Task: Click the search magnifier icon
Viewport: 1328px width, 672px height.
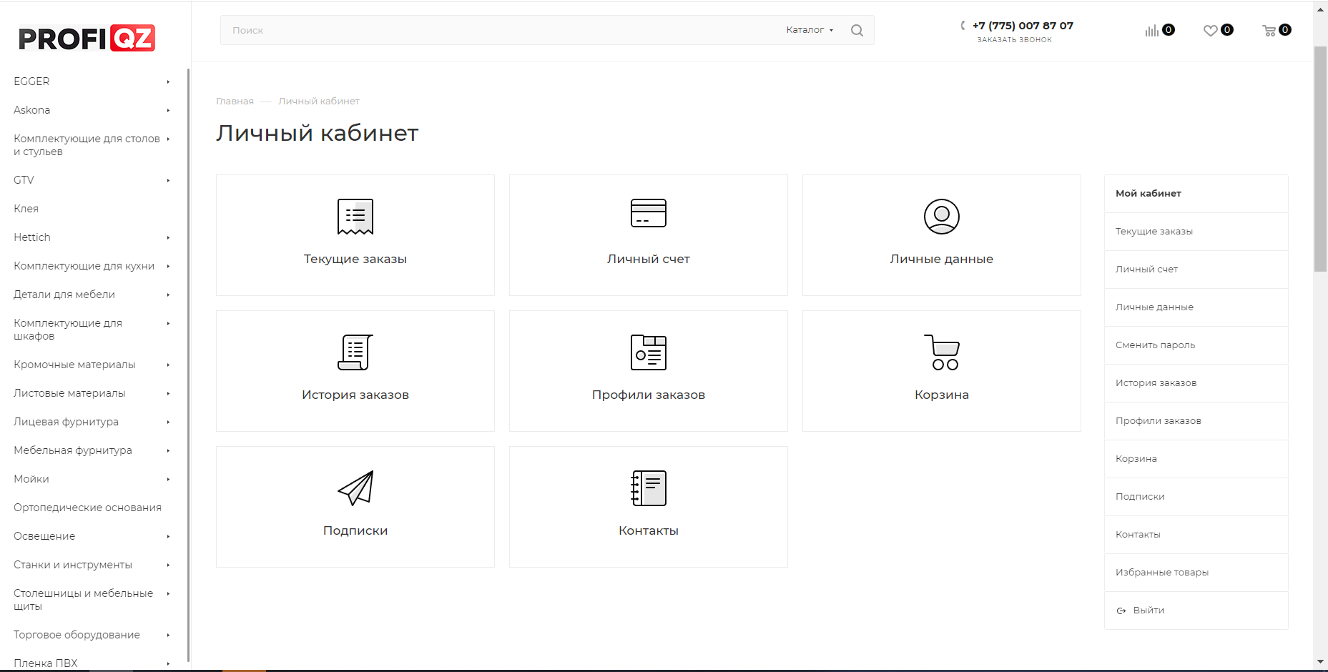Action: (x=857, y=30)
